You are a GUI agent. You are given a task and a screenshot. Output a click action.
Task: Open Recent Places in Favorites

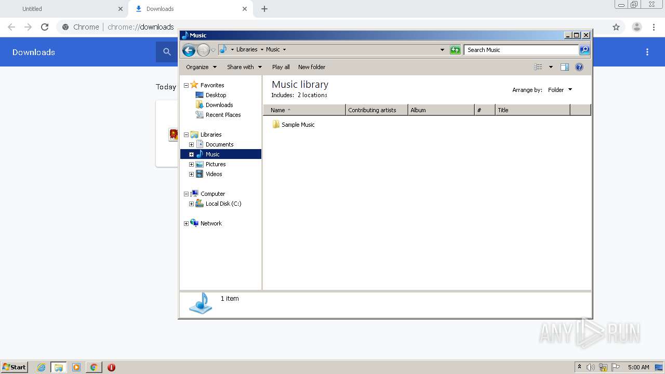tap(223, 115)
